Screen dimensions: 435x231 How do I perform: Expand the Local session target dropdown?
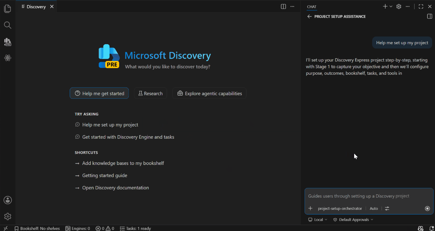[318, 220]
